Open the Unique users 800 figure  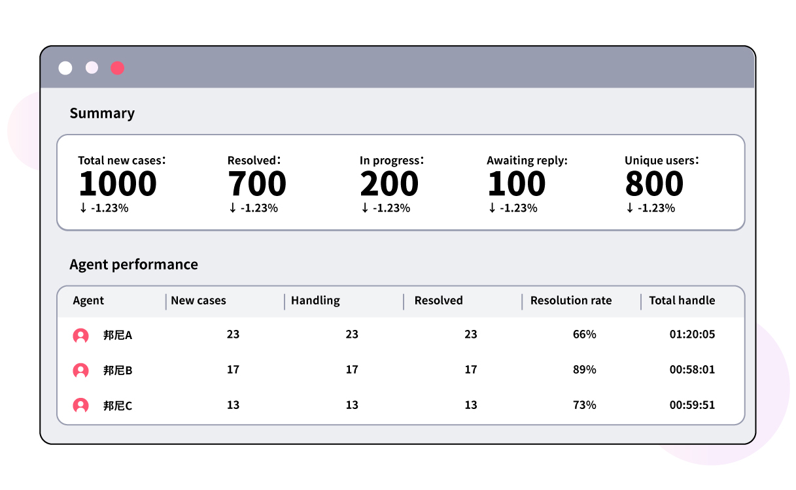654,184
